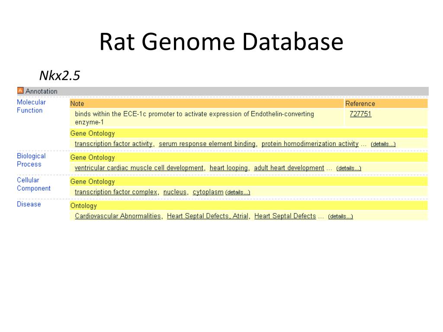This screenshot has width=443, height=332.
Task: Click the ECE-1c promoter note text
Action: [x=194, y=118]
